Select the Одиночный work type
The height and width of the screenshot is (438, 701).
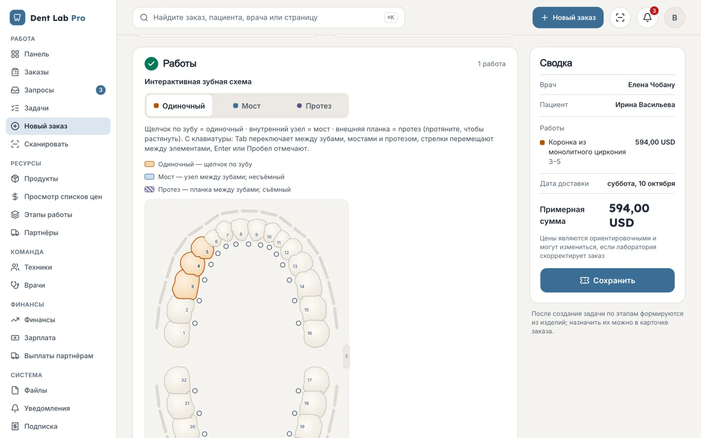pos(179,106)
